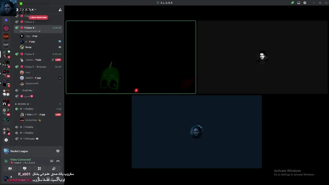This screenshot has height=185, width=329.
Task: Click the Live 4 timer 9:01:13
Action: point(57,54)
